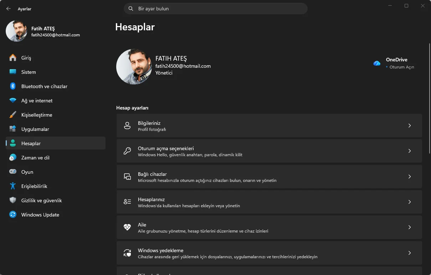Click the Sistem monitor icon

(13, 72)
